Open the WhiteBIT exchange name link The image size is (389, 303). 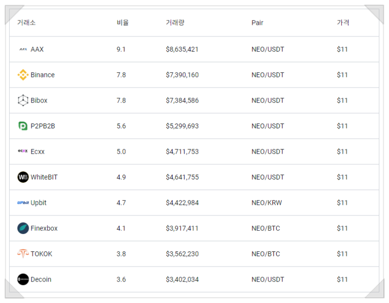pos(44,177)
